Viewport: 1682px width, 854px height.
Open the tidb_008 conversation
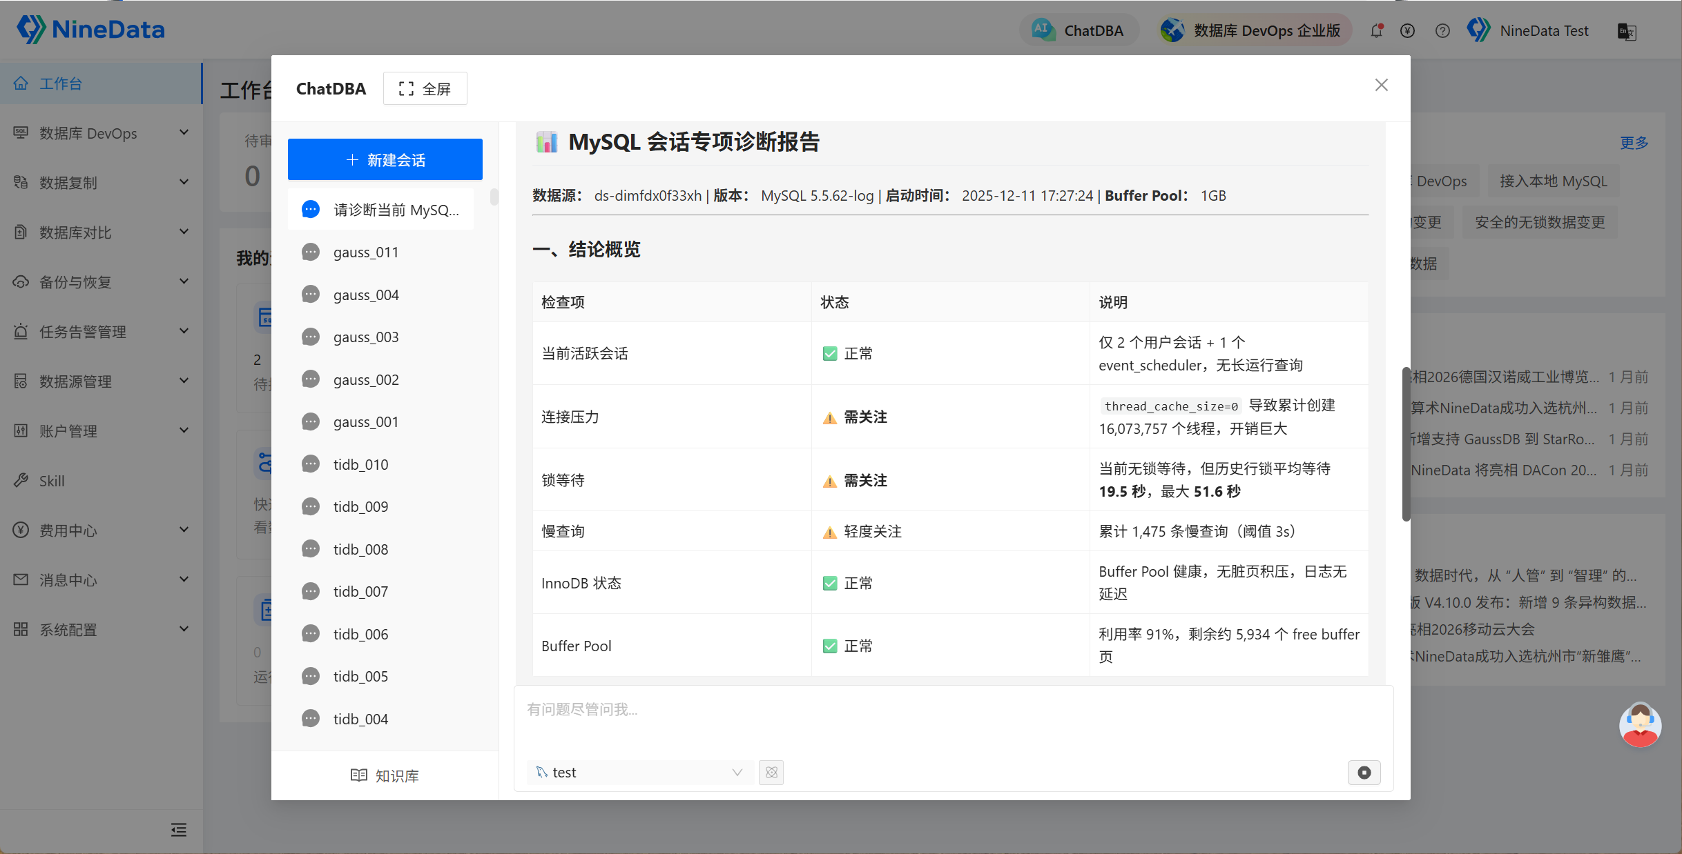pyautogui.click(x=381, y=550)
